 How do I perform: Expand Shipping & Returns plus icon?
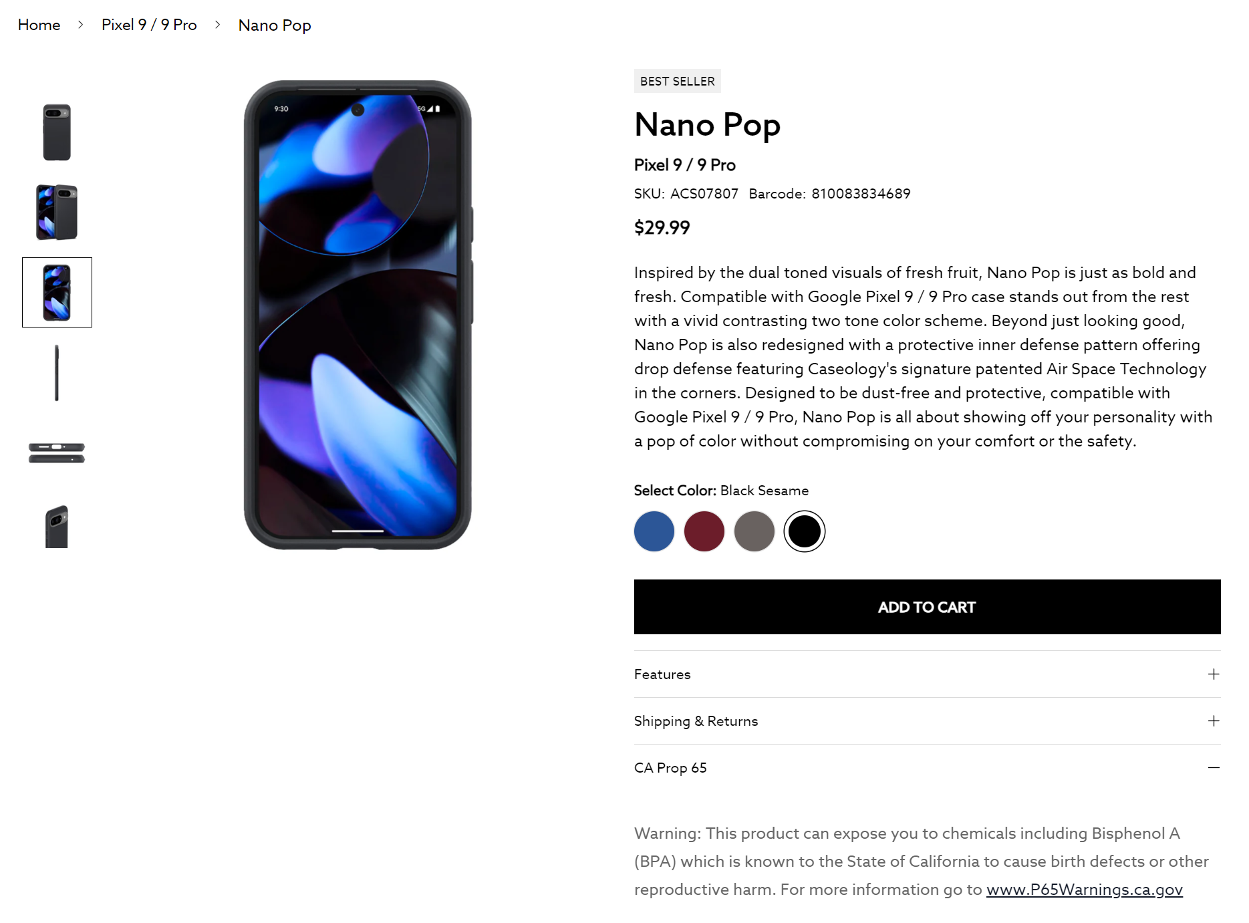tap(1214, 721)
